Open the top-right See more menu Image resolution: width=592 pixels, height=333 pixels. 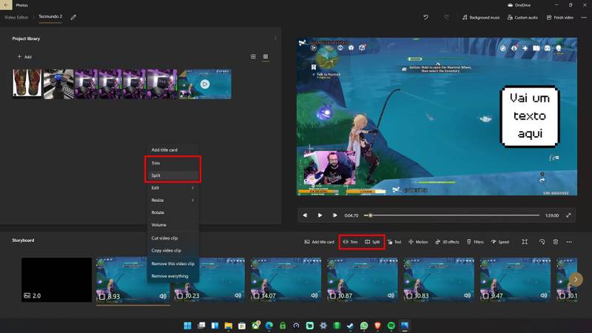pyautogui.click(x=584, y=17)
